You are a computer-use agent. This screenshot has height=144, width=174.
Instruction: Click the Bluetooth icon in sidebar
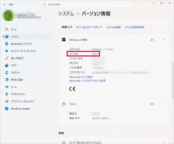point(7,44)
